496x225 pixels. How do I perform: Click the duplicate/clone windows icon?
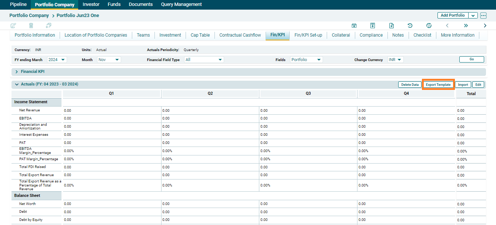tap(49, 26)
